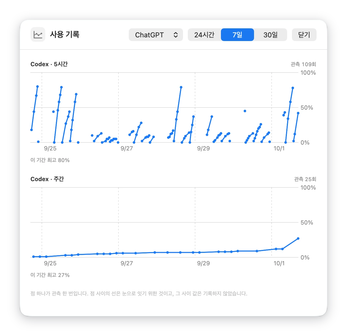Screen dimensions: 347x336
Task: Click the 10/1 label under 주간 chart
Action: pyautogui.click(x=279, y=263)
